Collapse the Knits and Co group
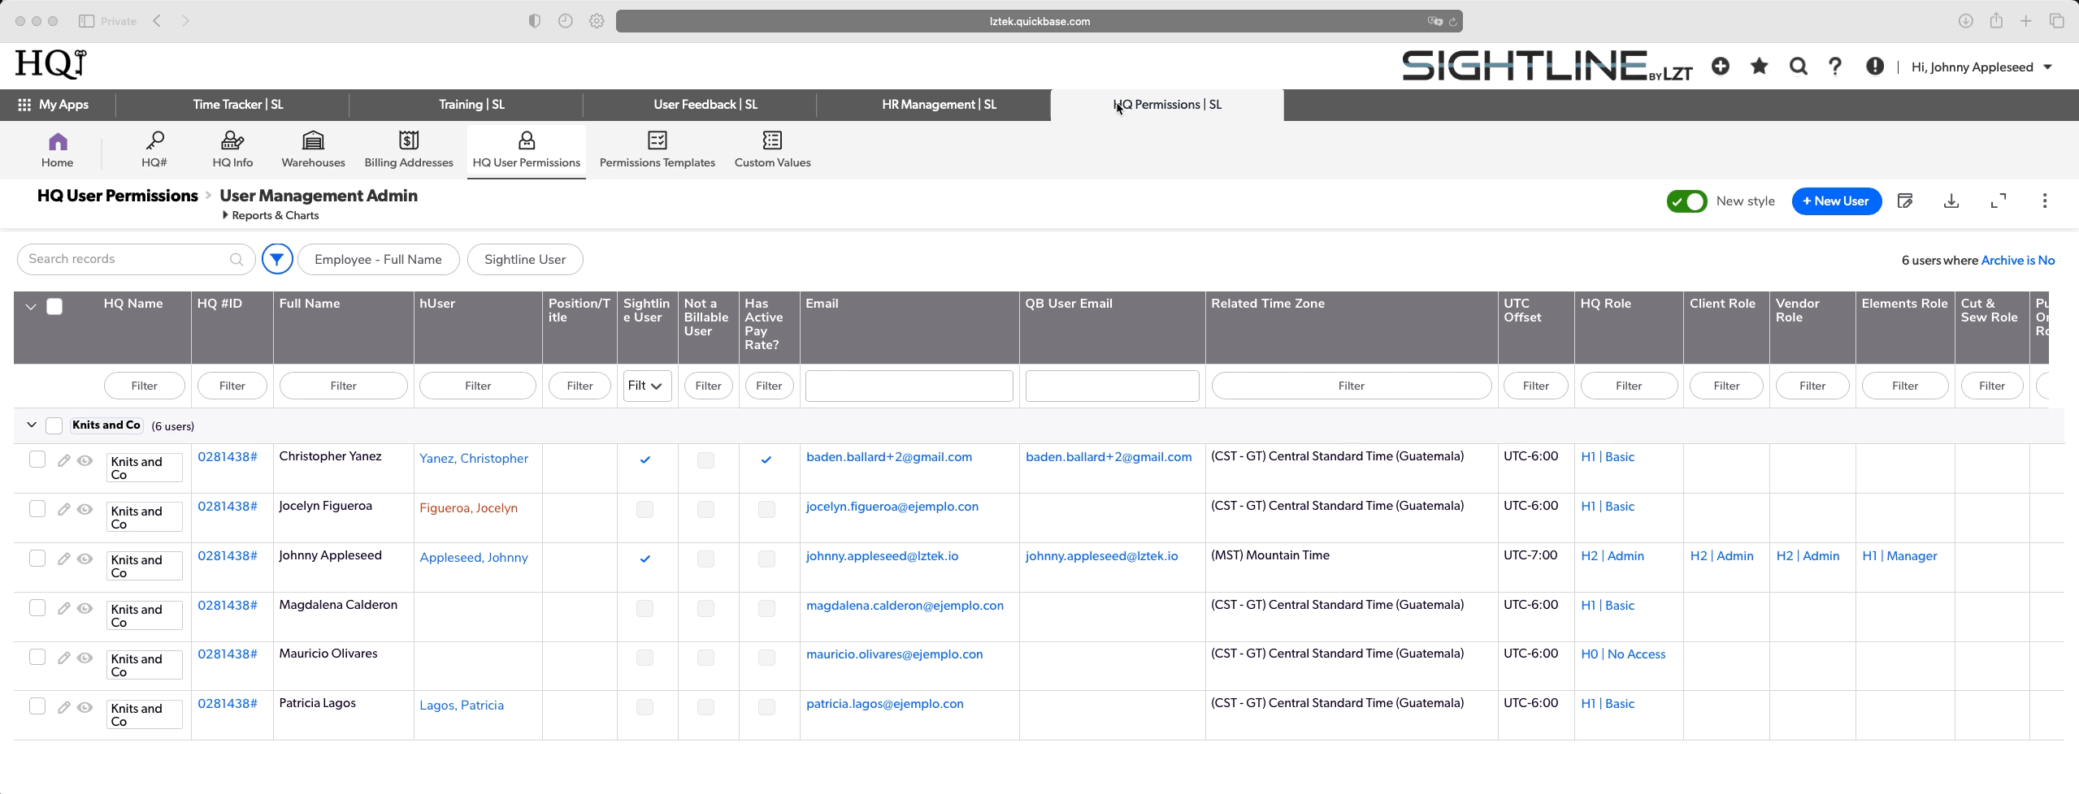2079x794 pixels. pos(32,425)
